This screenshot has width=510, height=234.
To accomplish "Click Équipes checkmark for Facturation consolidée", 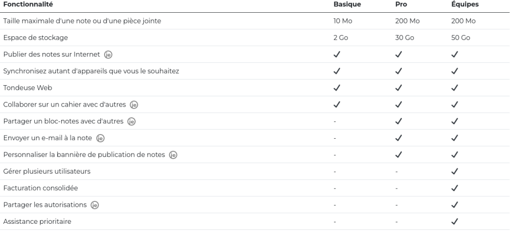I will [454, 188].
